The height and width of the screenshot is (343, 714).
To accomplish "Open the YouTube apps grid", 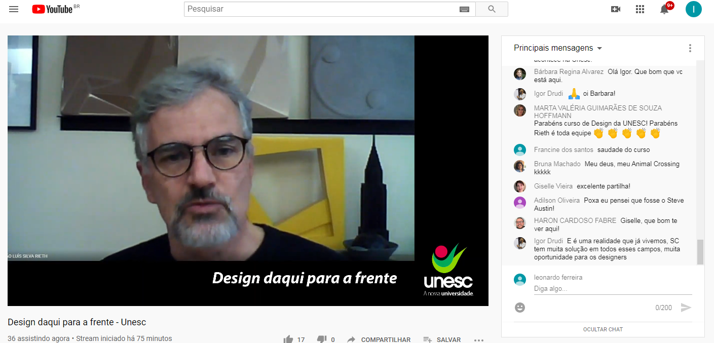I will coord(640,9).
